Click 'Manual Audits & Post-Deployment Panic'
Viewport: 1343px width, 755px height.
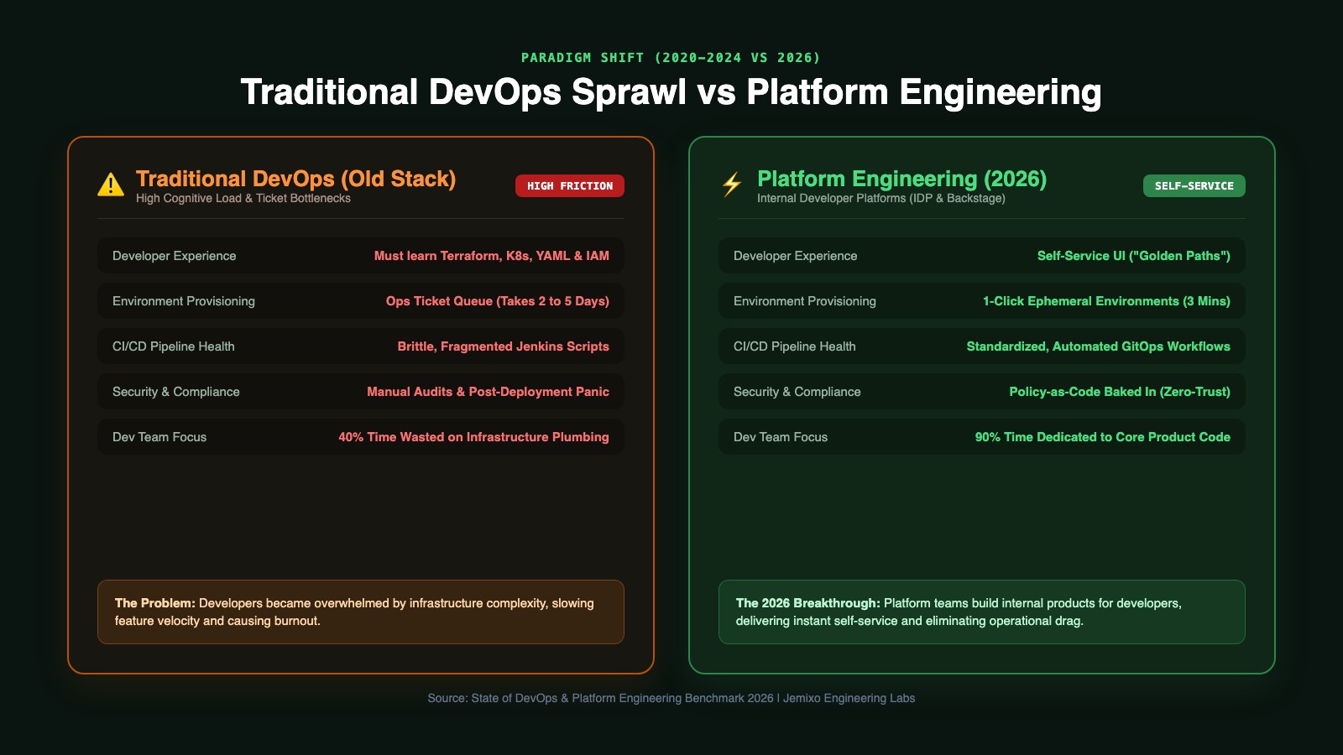click(489, 392)
